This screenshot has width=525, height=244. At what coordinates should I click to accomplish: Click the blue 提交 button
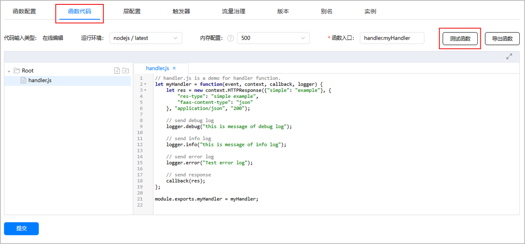[x=21, y=229]
